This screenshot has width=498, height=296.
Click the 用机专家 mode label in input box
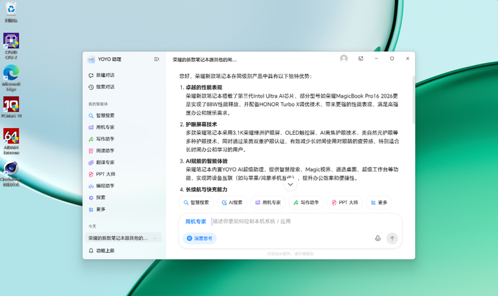(196, 222)
